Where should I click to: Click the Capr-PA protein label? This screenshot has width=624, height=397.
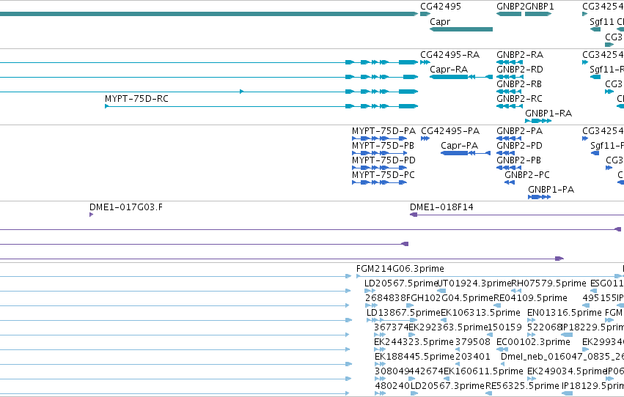tap(459, 146)
